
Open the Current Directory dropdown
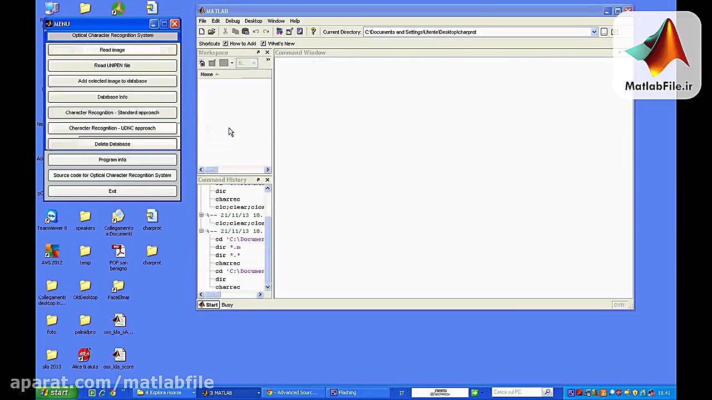coord(594,32)
